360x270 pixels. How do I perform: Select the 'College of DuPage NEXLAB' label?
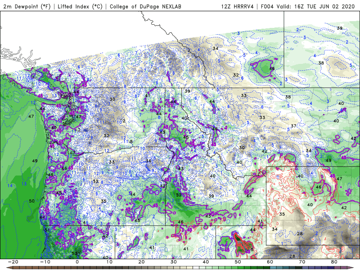(x=145, y=6)
